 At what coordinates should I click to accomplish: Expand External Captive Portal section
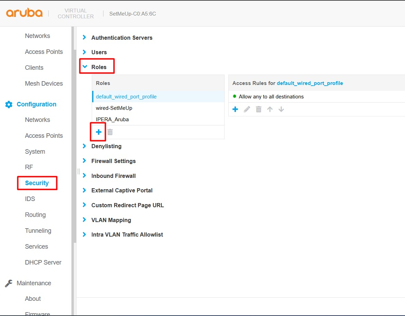pyautogui.click(x=84, y=190)
